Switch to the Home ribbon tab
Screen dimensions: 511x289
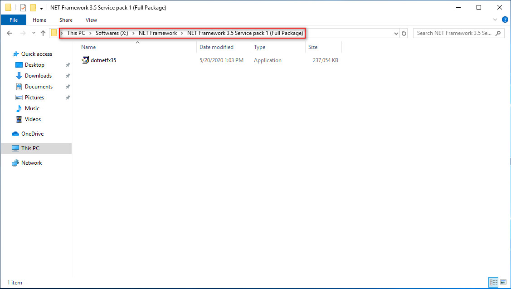[39, 20]
